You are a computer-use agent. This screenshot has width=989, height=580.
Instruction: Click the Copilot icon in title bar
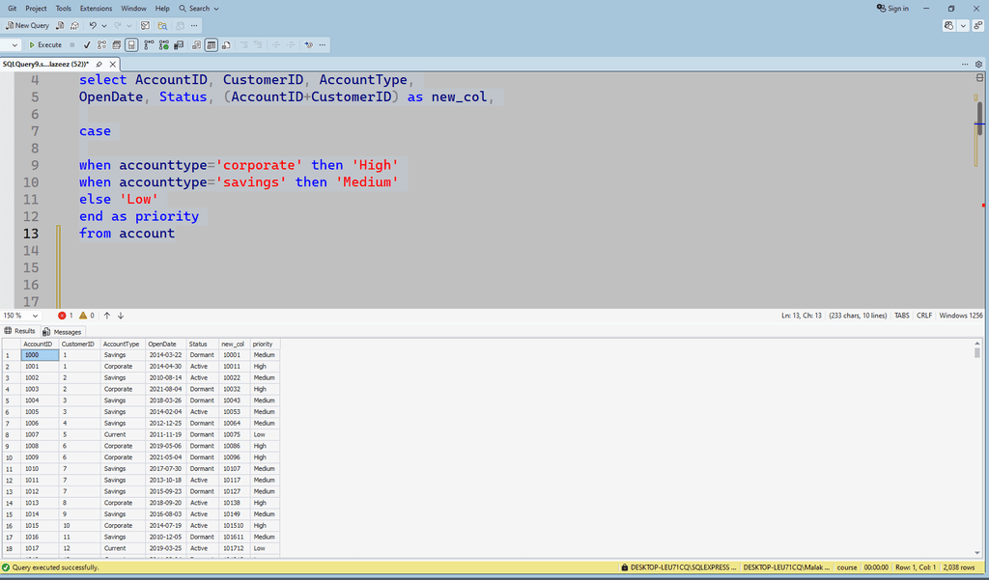click(x=950, y=26)
